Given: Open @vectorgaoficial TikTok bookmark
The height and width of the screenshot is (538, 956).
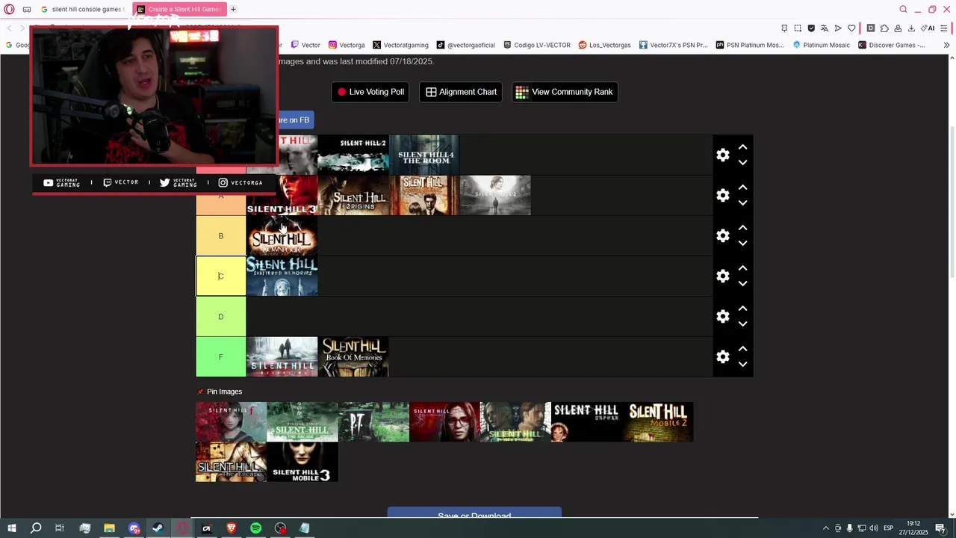Looking at the screenshot, I should (x=465, y=45).
